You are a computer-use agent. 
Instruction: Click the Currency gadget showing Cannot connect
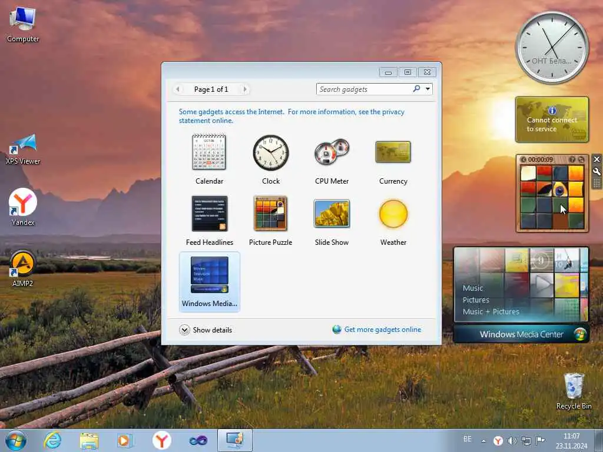coord(552,119)
